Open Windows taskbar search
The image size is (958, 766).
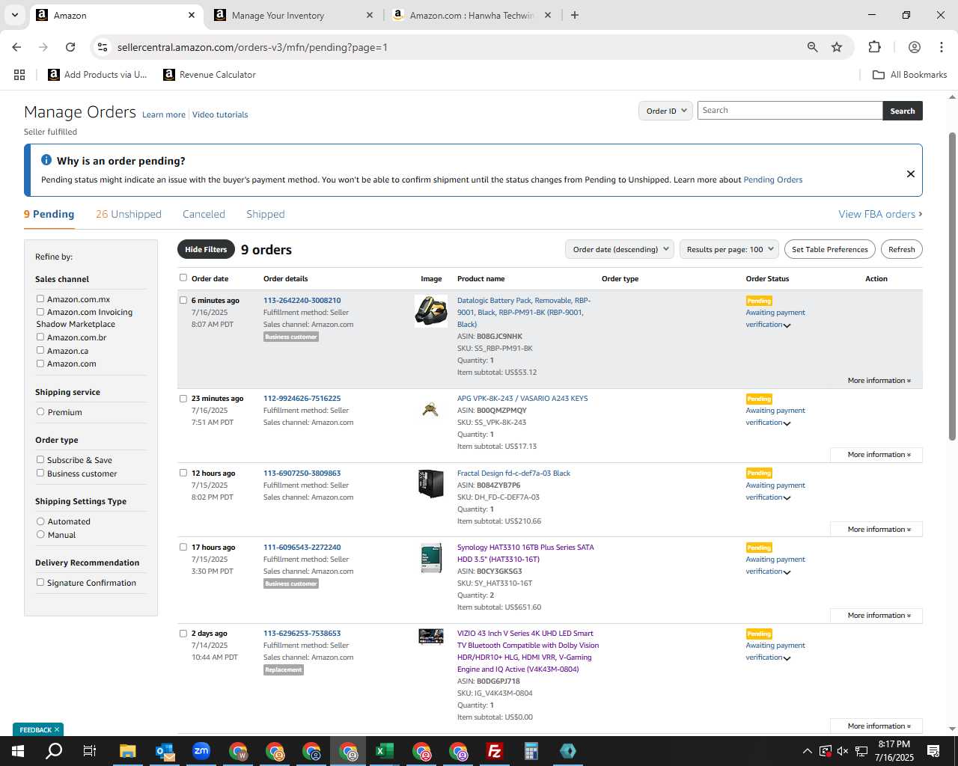point(54,750)
